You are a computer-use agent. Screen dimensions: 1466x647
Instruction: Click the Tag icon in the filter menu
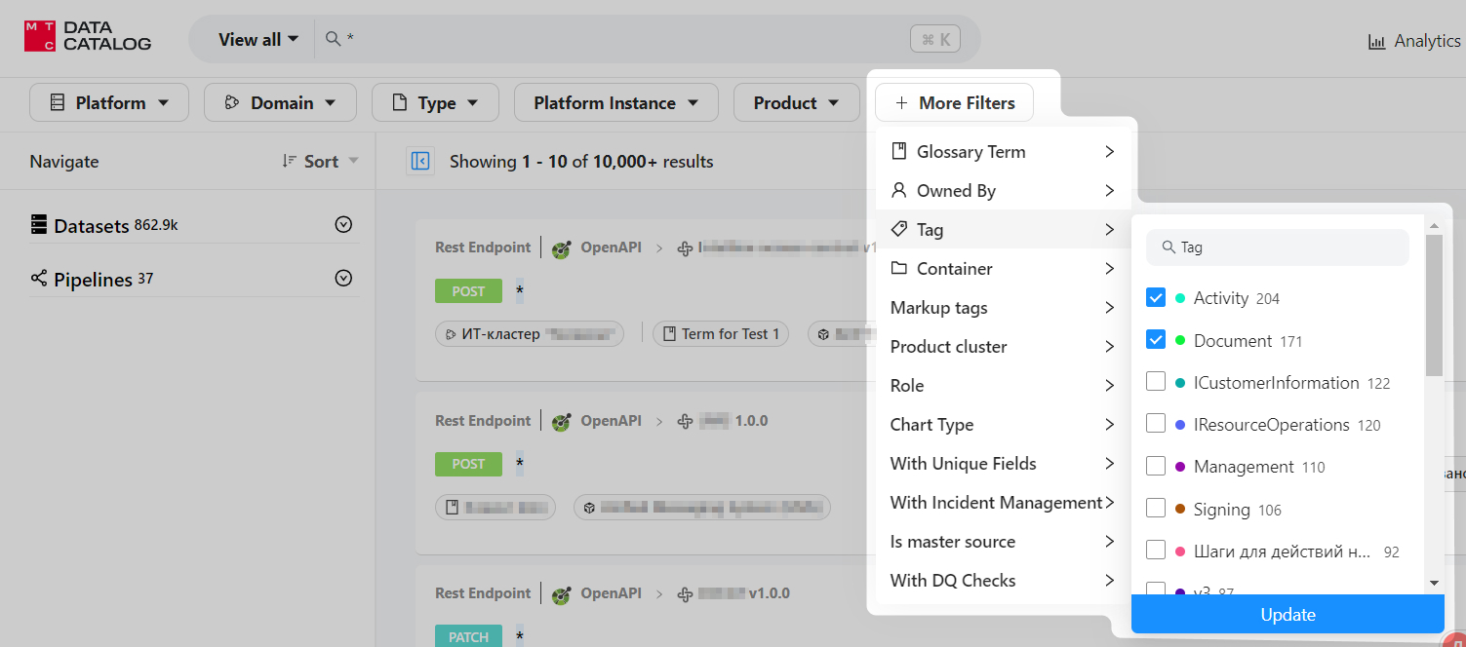click(x=899, y=229)
